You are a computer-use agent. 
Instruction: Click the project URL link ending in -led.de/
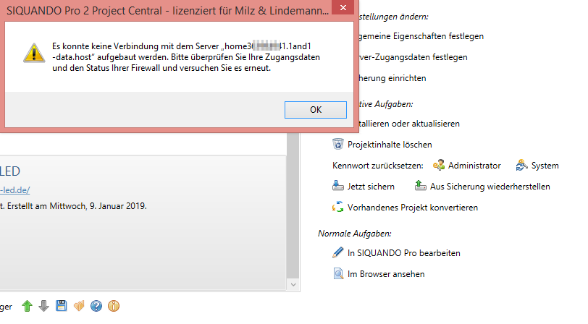(14, 190)
